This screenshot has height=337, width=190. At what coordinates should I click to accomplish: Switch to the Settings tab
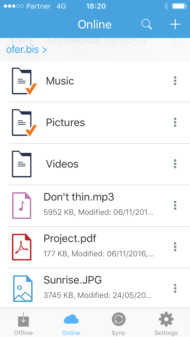point(166,323)
